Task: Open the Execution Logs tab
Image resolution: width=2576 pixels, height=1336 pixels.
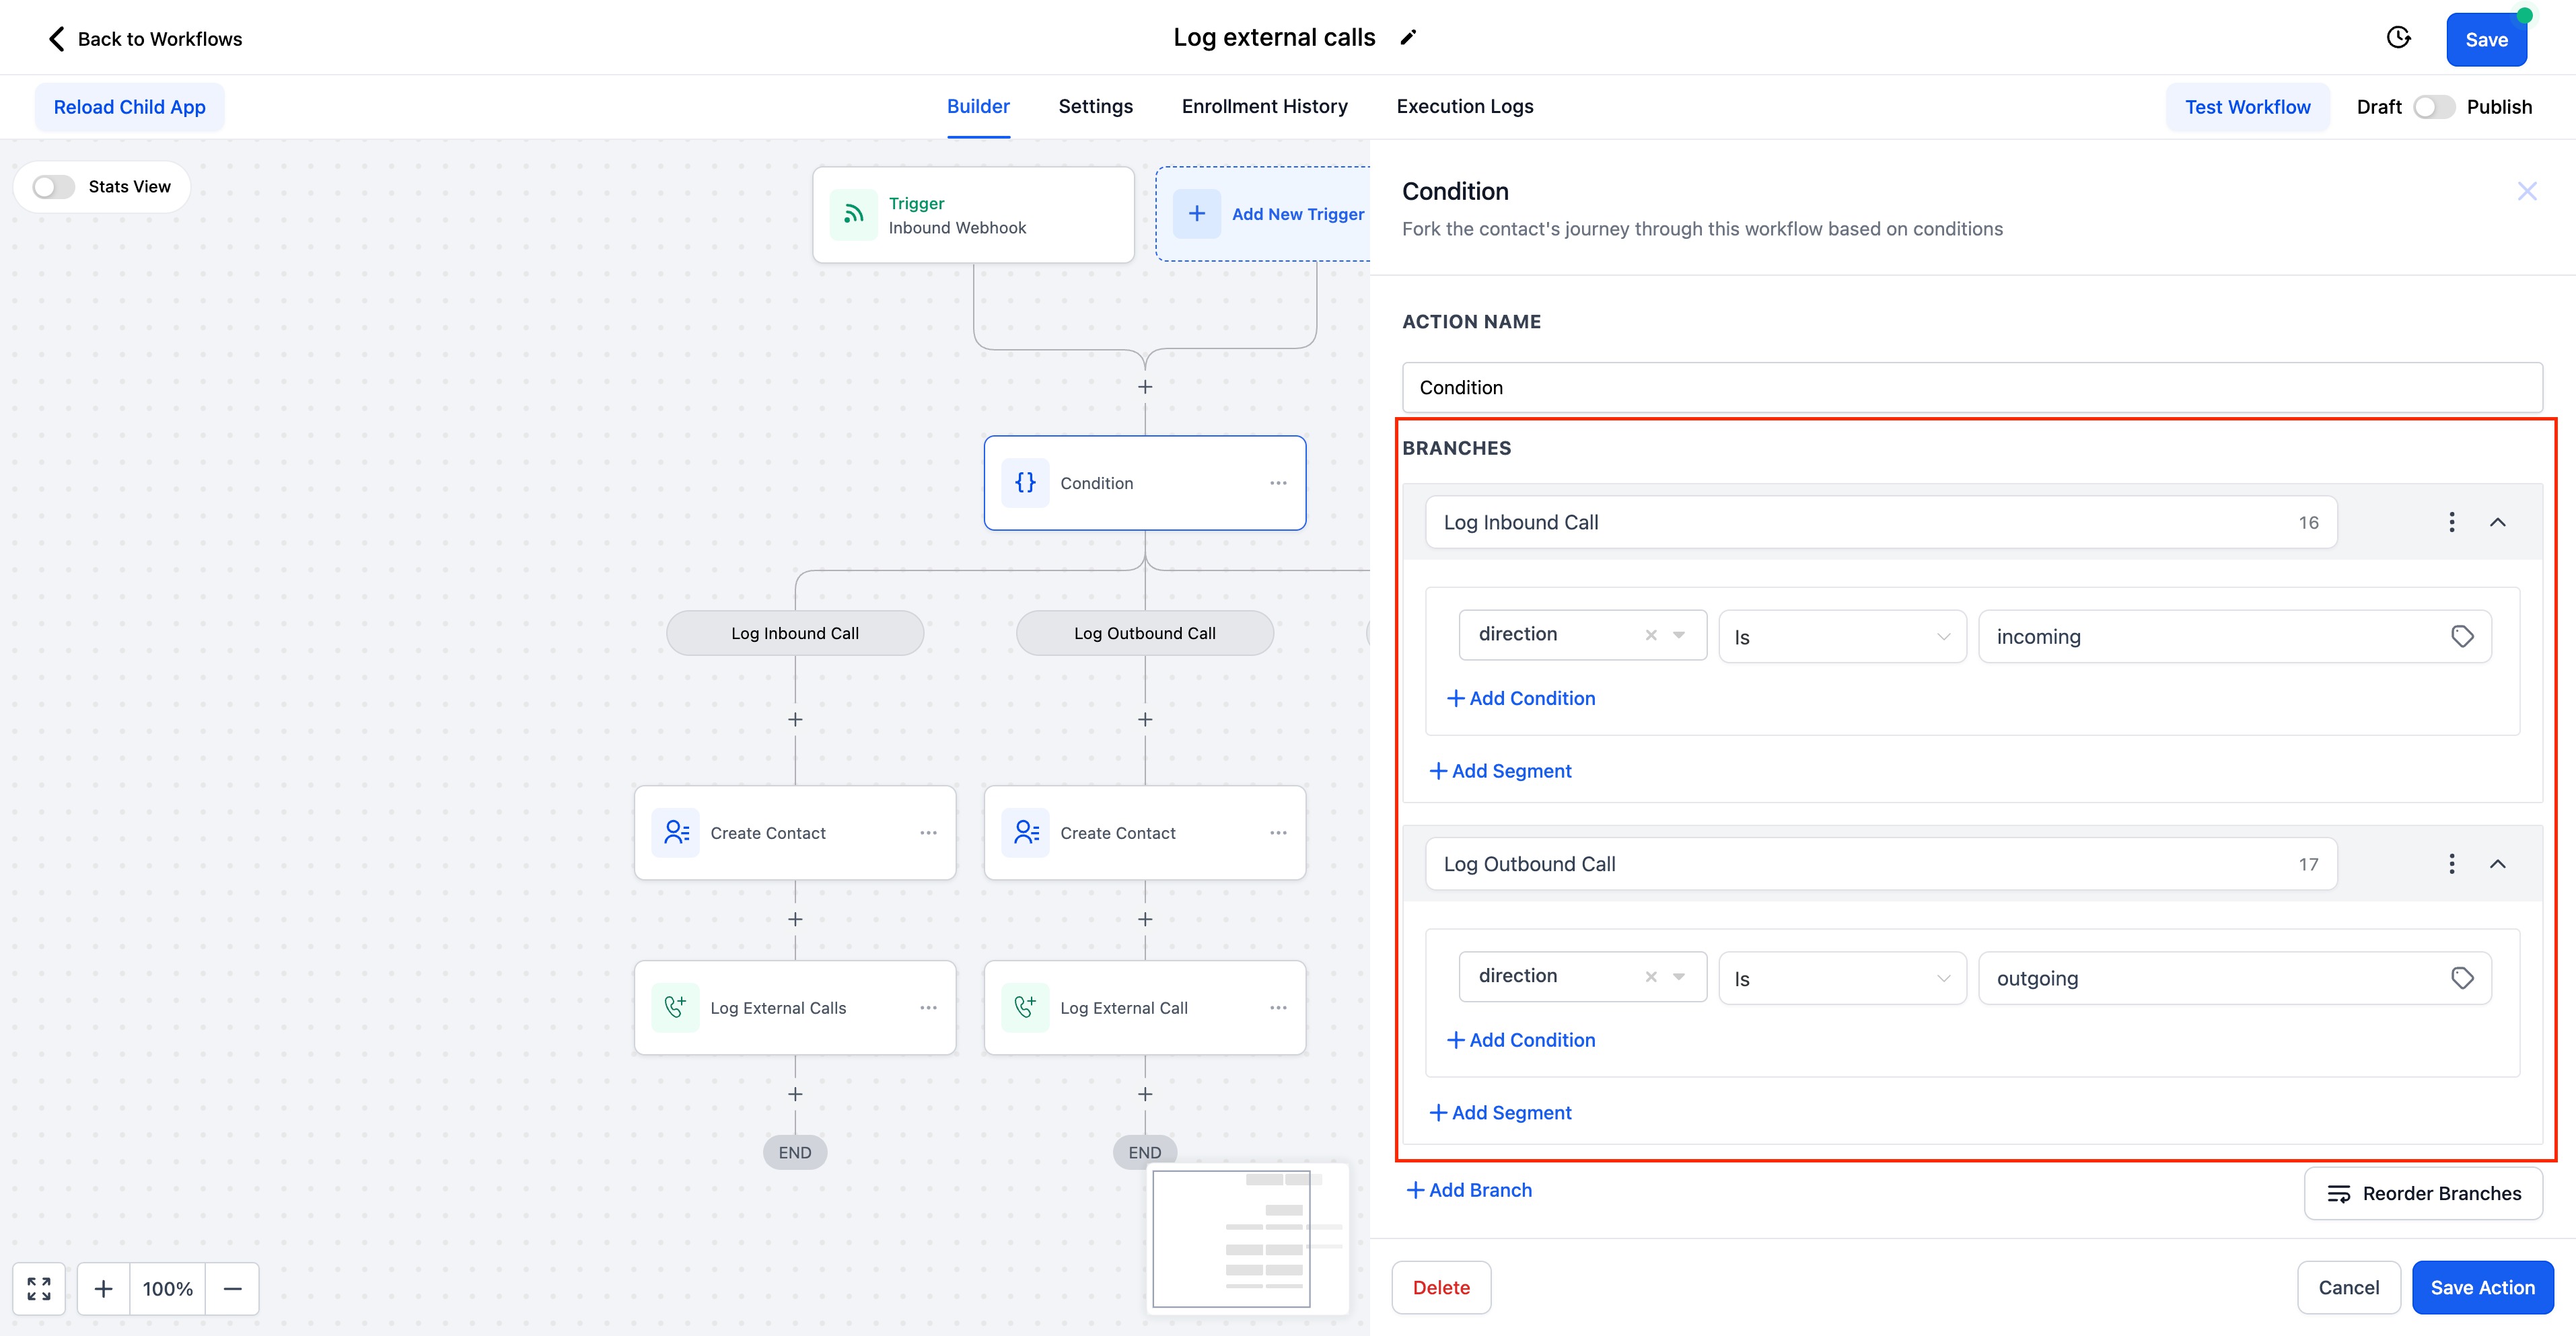Action: click(1464, 106)
